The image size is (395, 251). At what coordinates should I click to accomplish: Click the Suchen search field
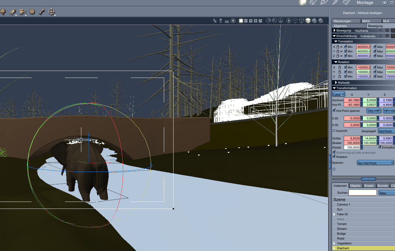363,192
